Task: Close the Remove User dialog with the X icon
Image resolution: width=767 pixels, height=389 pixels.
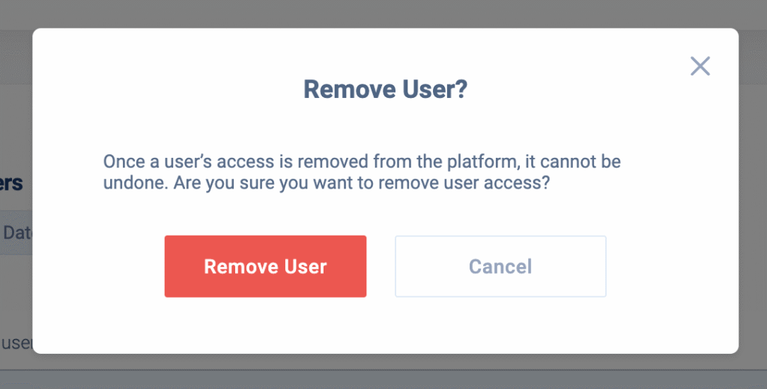Action: (x=700, y=67)
